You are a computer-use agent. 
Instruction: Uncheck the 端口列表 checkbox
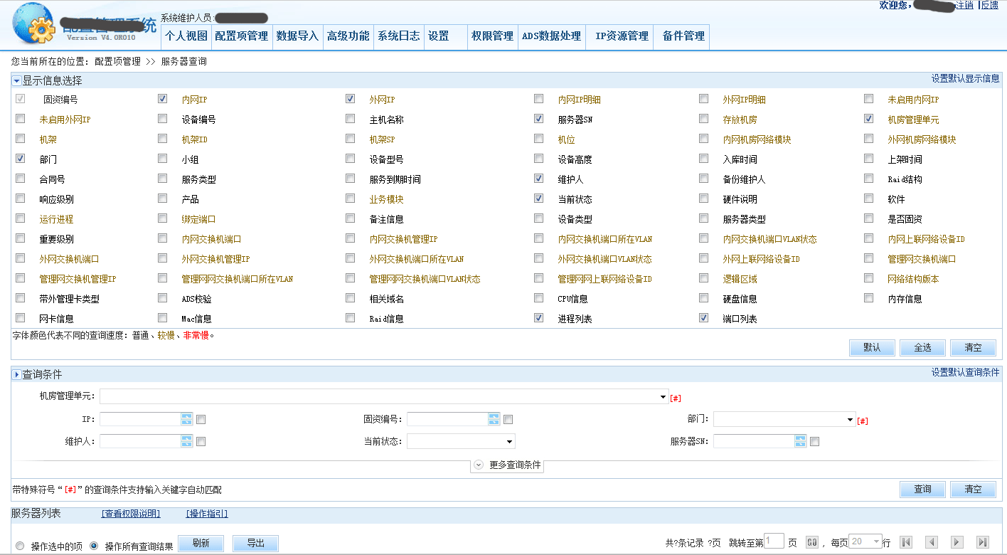pos(703,318)
